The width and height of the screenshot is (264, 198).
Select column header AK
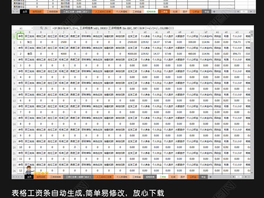(145, 32)
